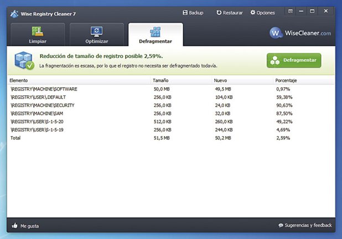
Task: Minimize the Wise Registry Cleaner window
Action: [x=301, y=11]
